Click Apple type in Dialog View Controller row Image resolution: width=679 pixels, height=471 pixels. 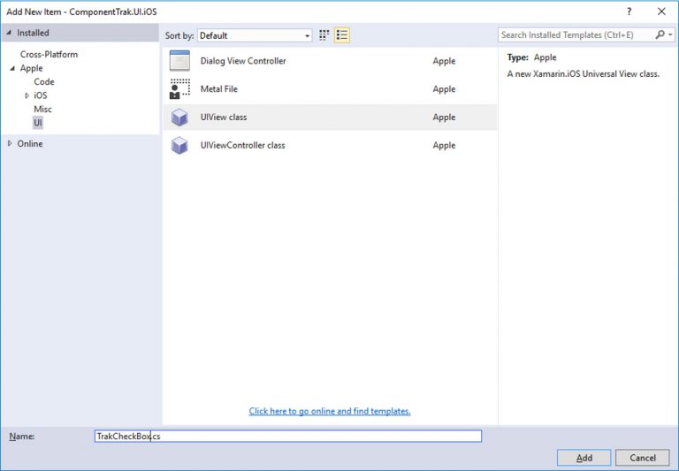[x=444, y=61]
